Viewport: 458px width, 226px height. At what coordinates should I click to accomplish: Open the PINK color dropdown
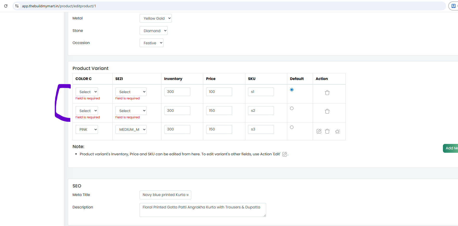[87, 129]
